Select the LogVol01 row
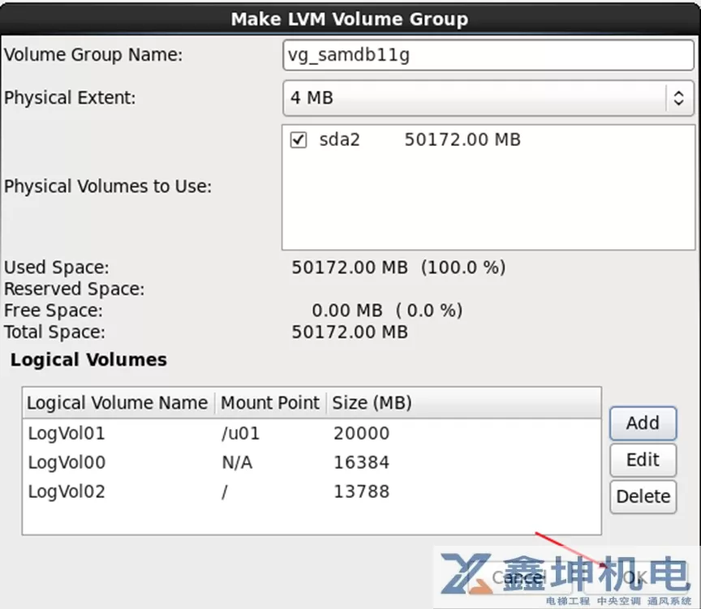701x609 pixels. coord(312,433)
